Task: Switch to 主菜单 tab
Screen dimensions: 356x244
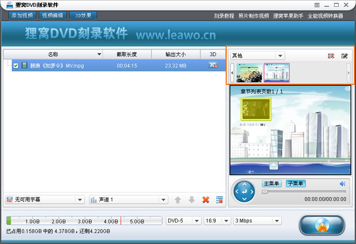Action: tap(272, 183)
